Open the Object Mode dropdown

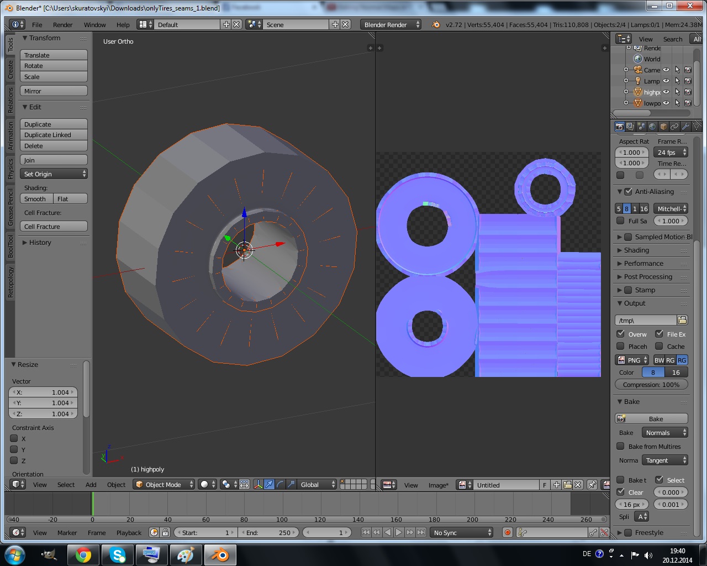point(163,485)
